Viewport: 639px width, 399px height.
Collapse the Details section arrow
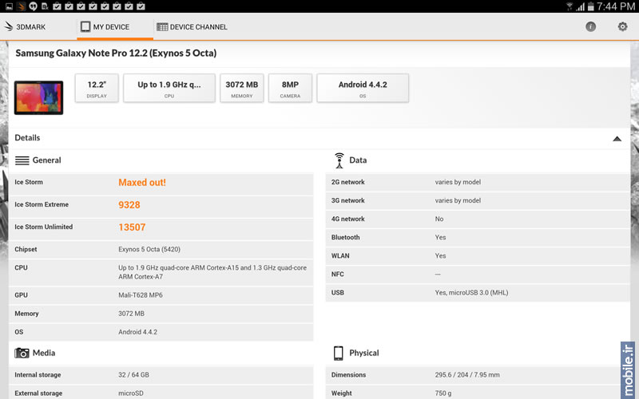(617, 139)
